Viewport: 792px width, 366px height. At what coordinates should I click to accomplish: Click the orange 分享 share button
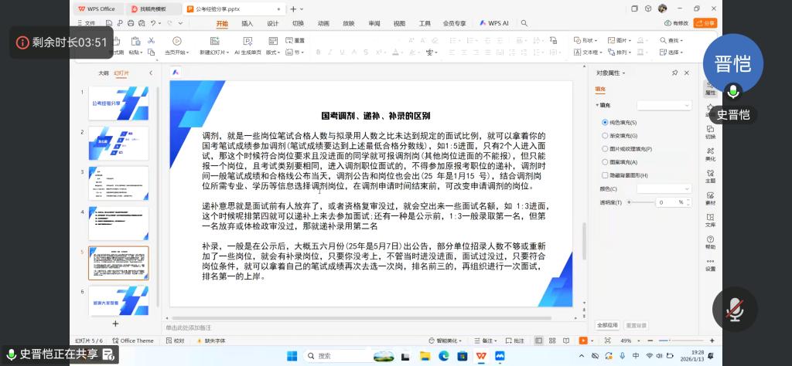click(x=708, y=23)
